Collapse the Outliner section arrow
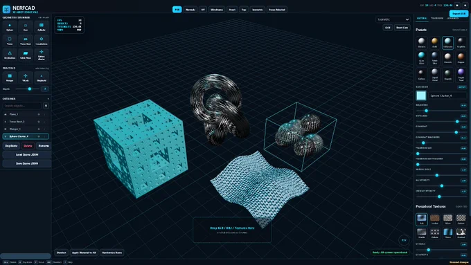Viewport: 471px width, 265px height. (48, 99)
